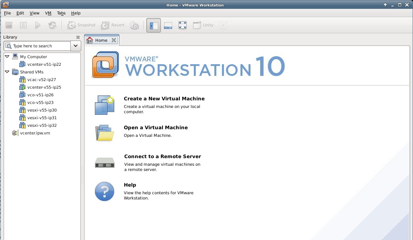413x240 pixels.
Task: Click the Power Off toolbar icon
Action: [x=9, y=25]
